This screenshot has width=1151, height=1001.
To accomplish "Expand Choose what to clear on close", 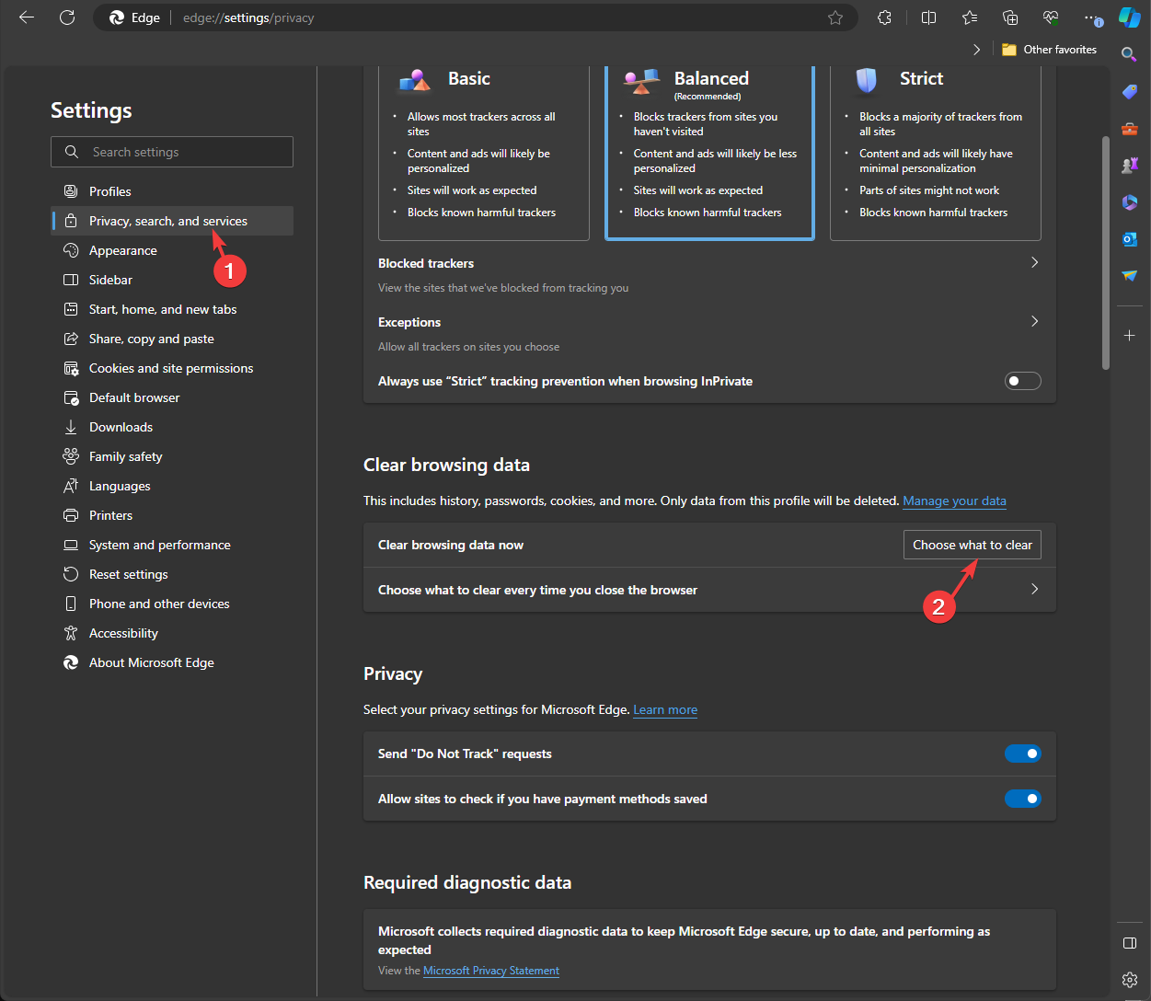I will [1034, 590].
